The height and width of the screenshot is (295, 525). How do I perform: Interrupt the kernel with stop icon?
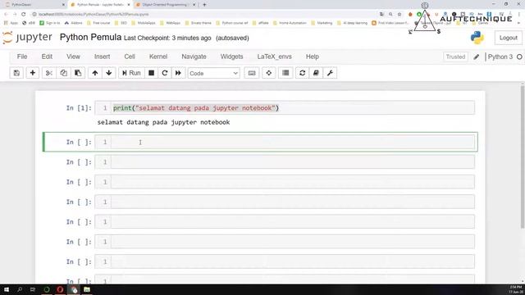[x=151, y=73]
